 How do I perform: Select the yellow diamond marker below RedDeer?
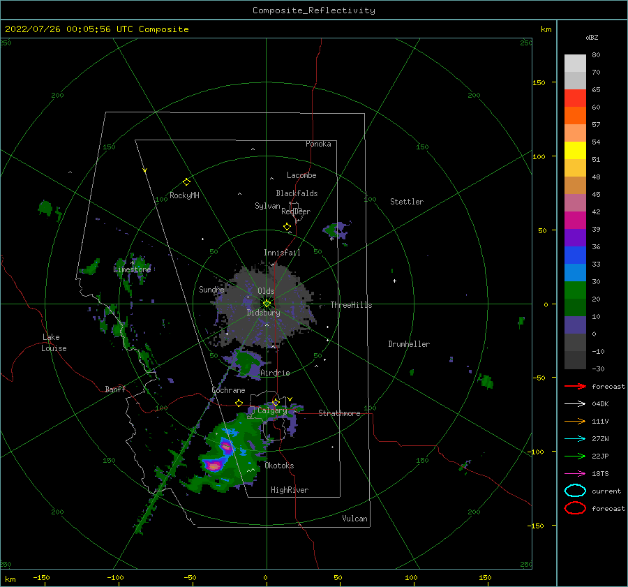click(287, 227)
